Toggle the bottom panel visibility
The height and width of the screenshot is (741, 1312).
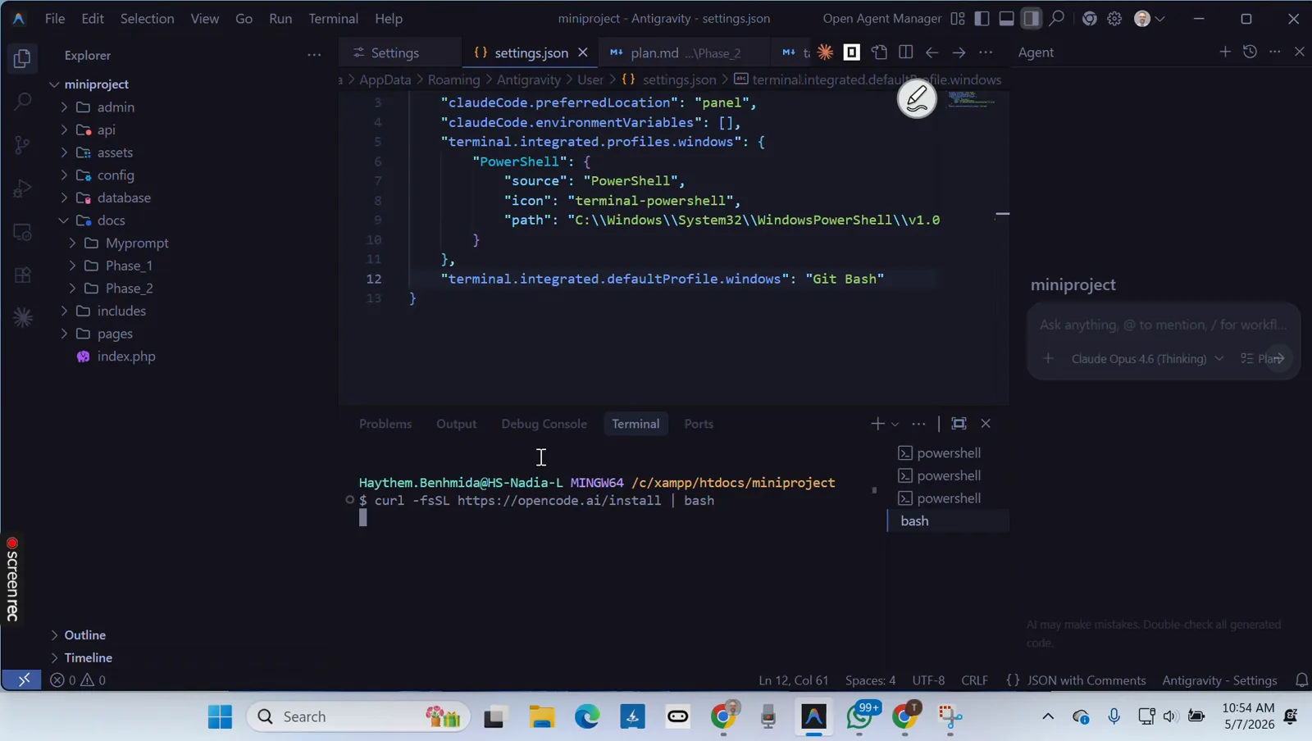tap(1006, 18)
